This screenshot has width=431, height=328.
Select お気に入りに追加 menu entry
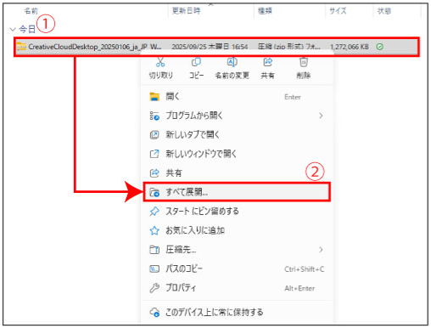[237, 230]
